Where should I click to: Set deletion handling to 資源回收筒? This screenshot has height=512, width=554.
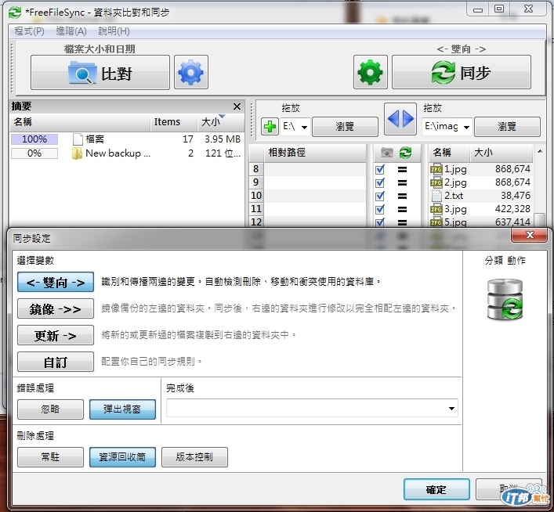[122, 457]
